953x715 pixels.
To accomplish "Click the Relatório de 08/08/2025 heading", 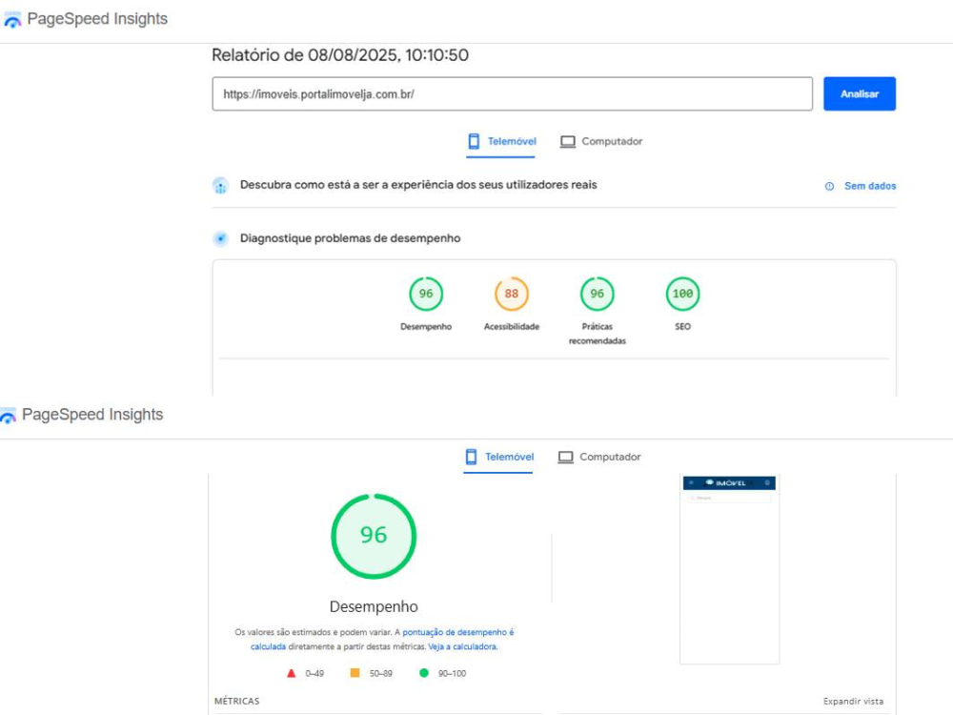I will pyautogui.click(x=340, y=55).
